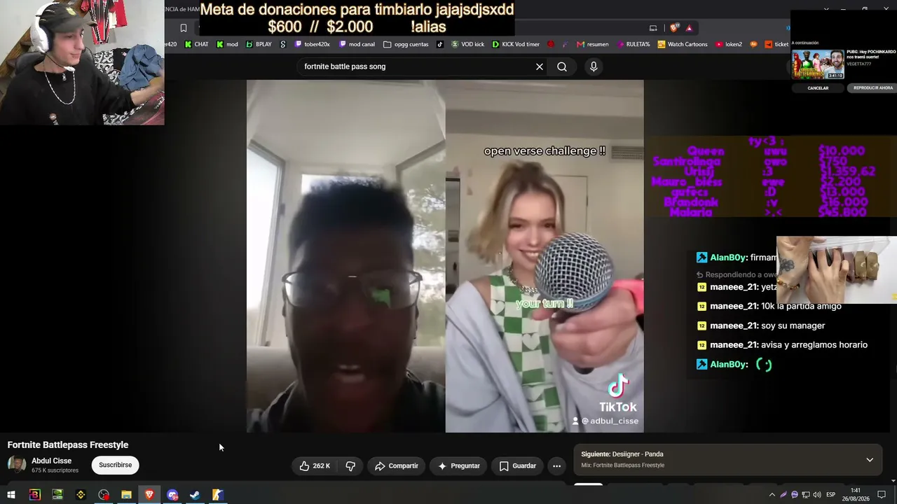897x504 pixels.
Task: Open the Gmail resumen bookmark
Action: click(592, 44)
